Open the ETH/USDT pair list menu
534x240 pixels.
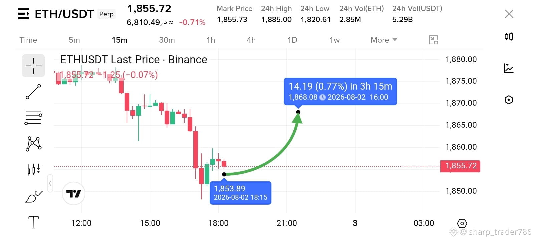(23, 14)
